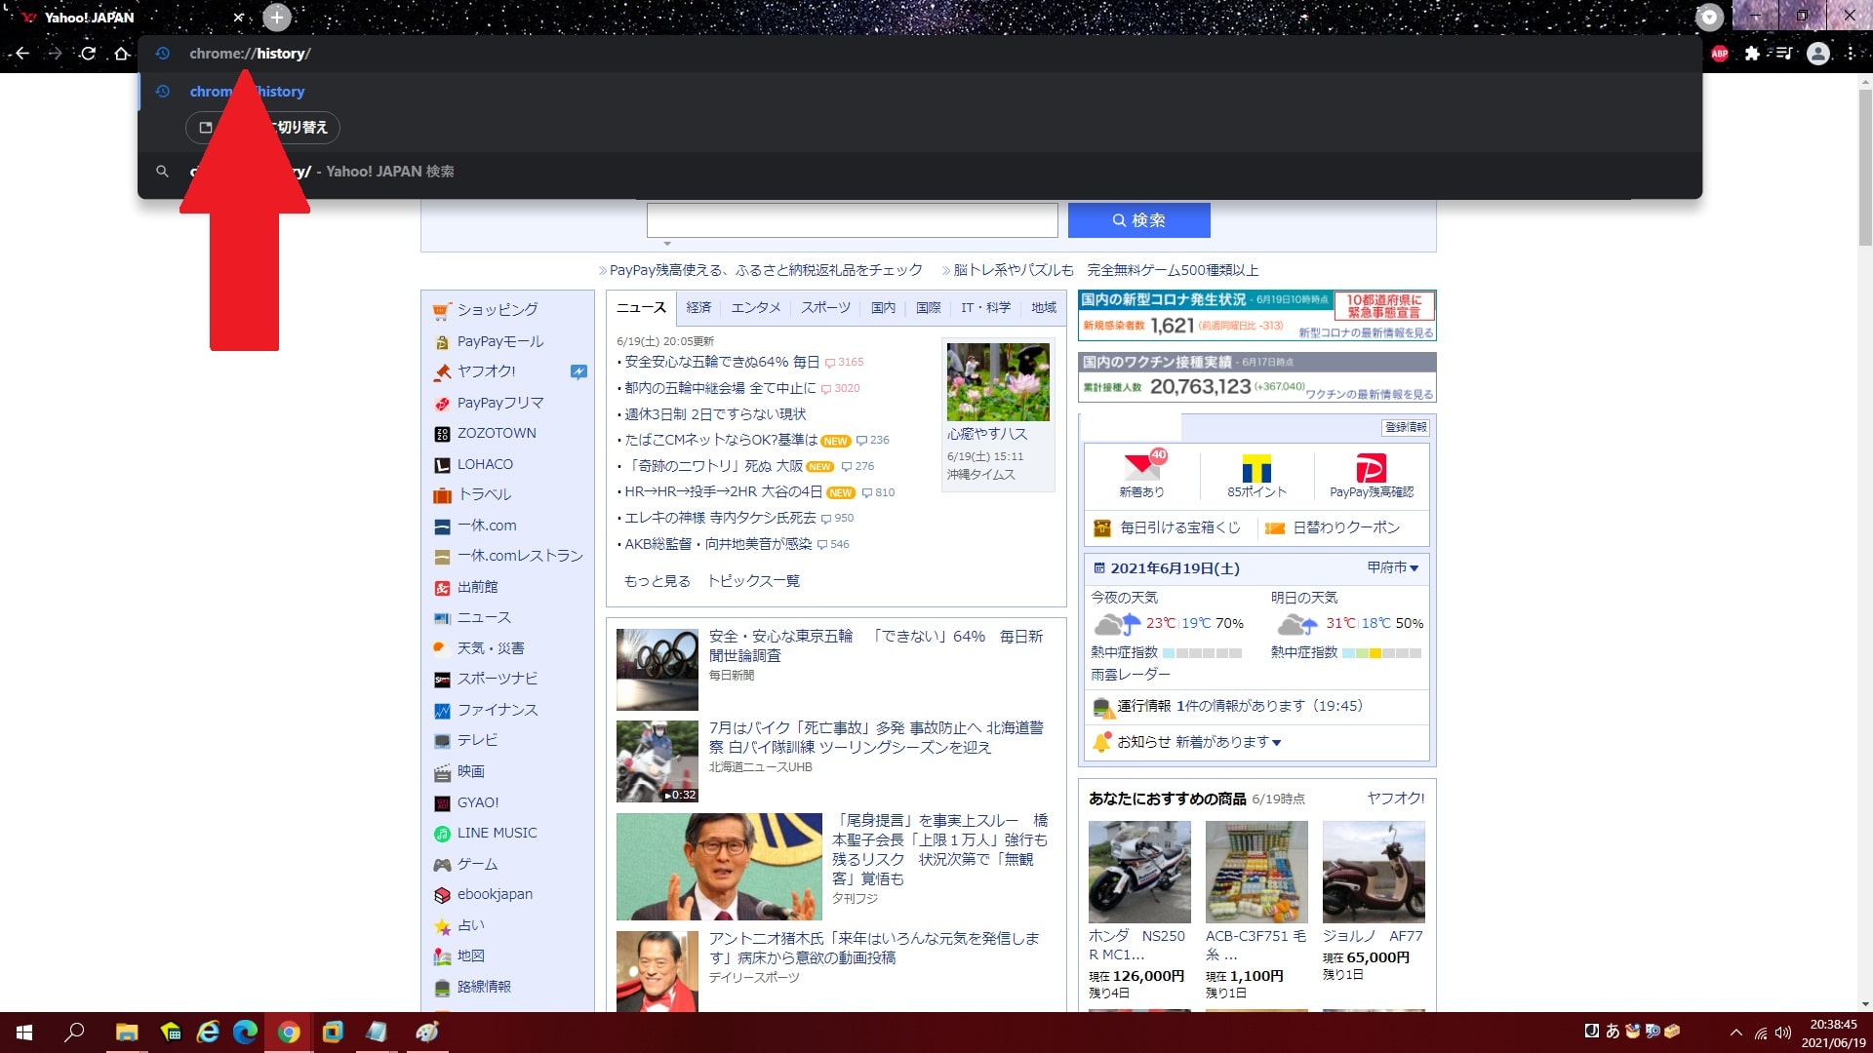
Task: Open the ゲーム controller icon
Action: [442, 865]
